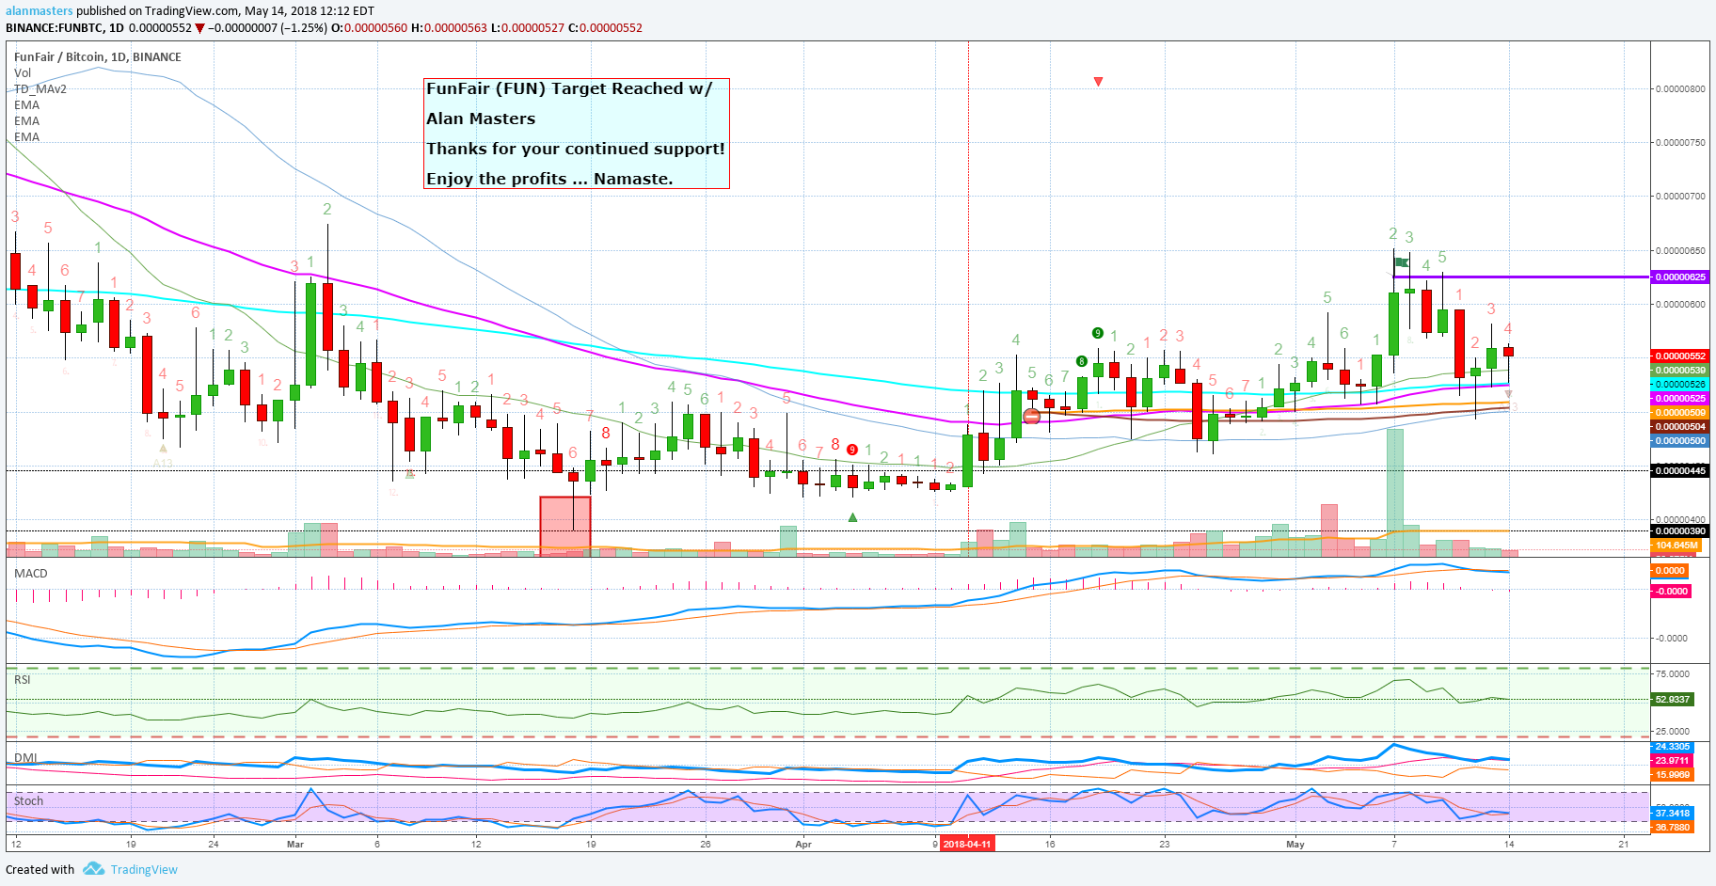Click the red 2018-04-11 date marker
Image resolution: width=1716 pixels, height=886 pixels.
click(x=966, y=845)
